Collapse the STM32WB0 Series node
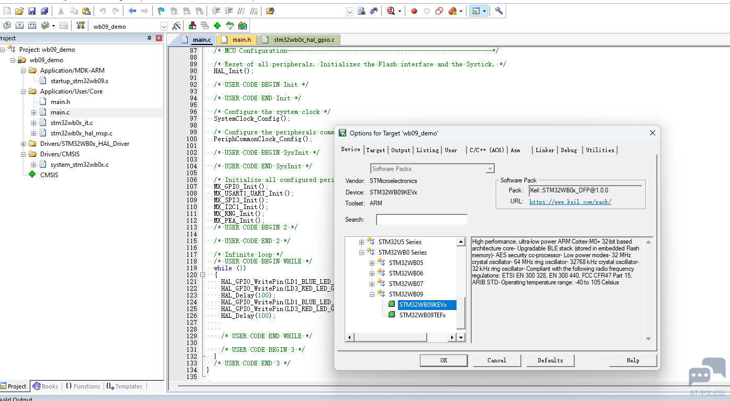 coord(361,253)
